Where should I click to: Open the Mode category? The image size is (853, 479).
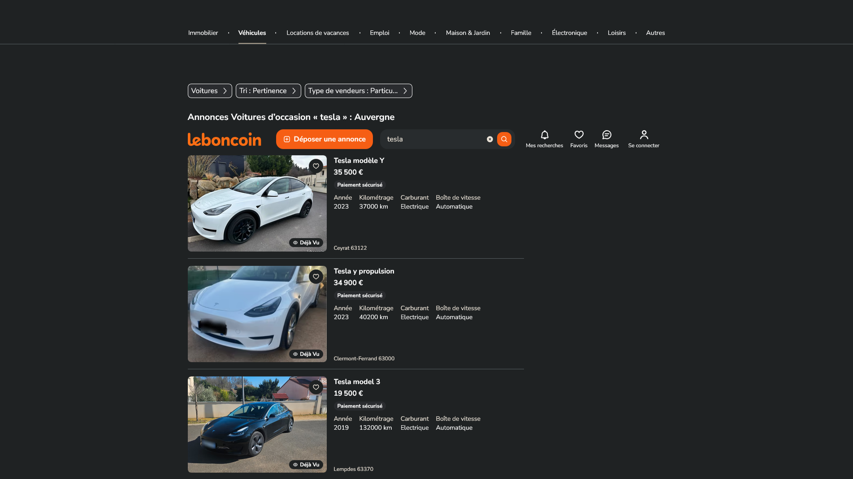(417, 33)
